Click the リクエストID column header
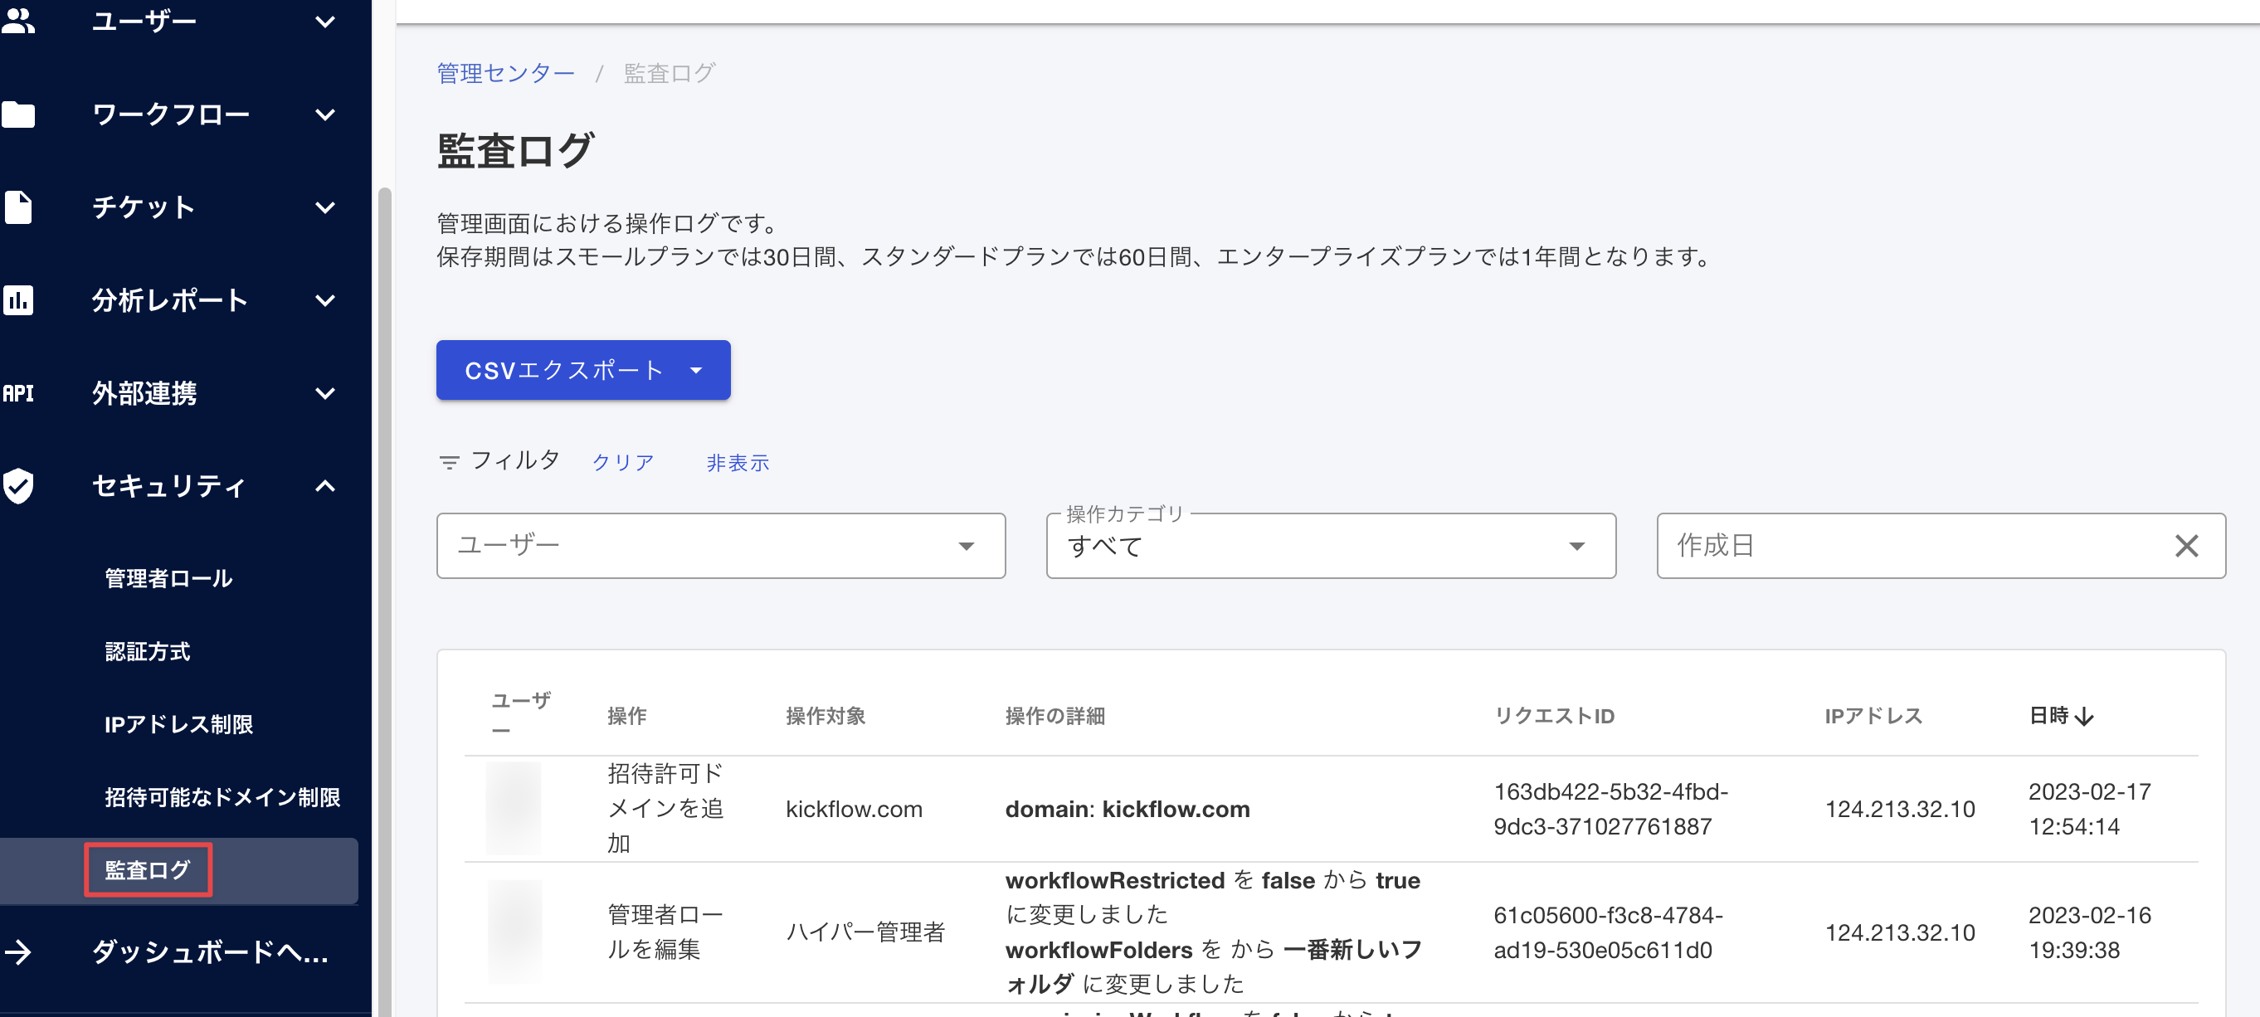 (x=1555, y=716)
